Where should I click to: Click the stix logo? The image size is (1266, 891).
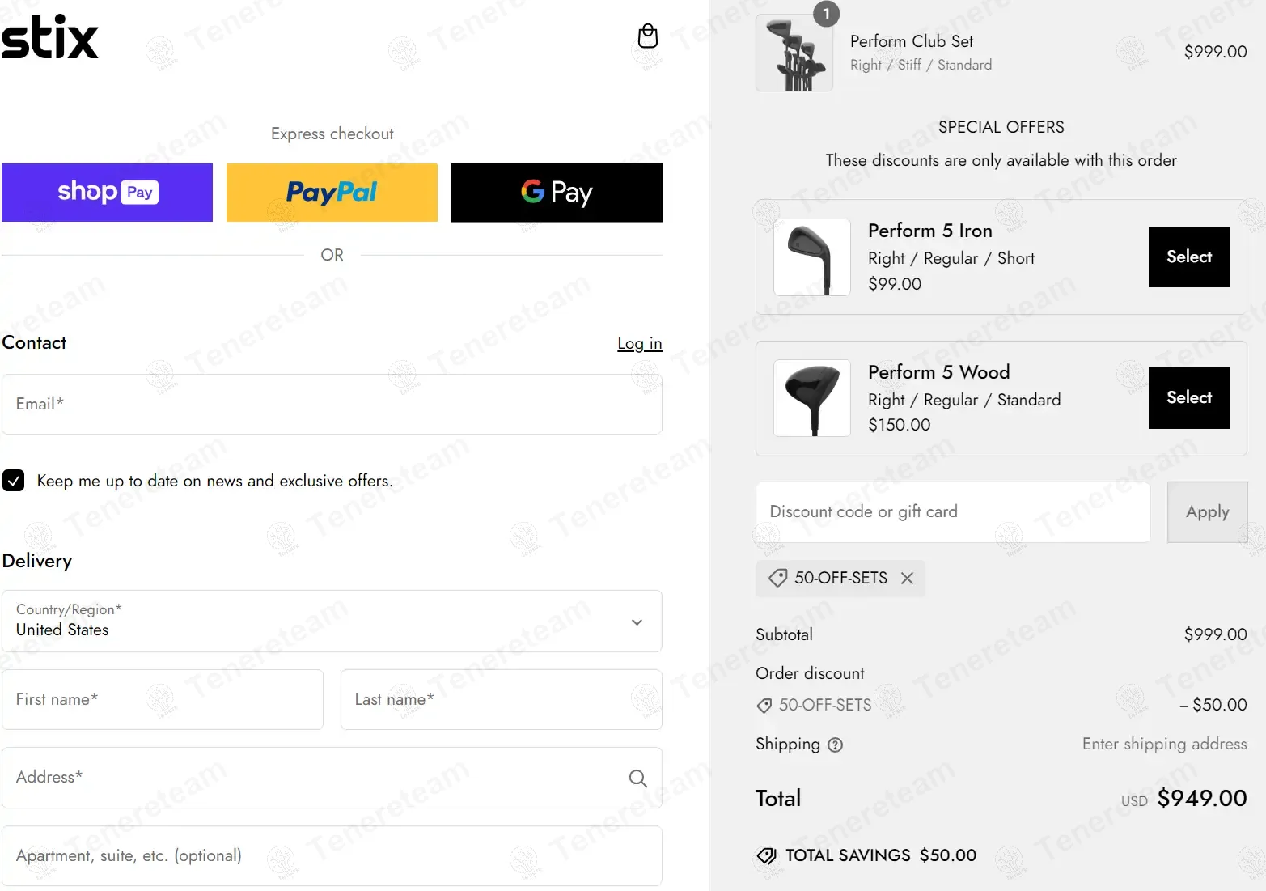click(50, 38)
